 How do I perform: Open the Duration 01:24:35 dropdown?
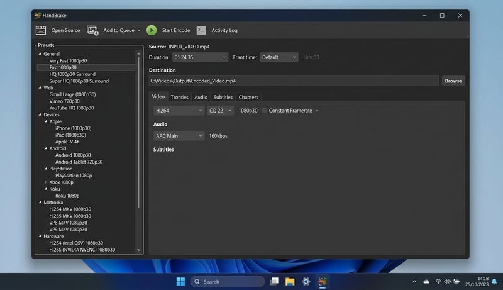(x=200, y=57)
